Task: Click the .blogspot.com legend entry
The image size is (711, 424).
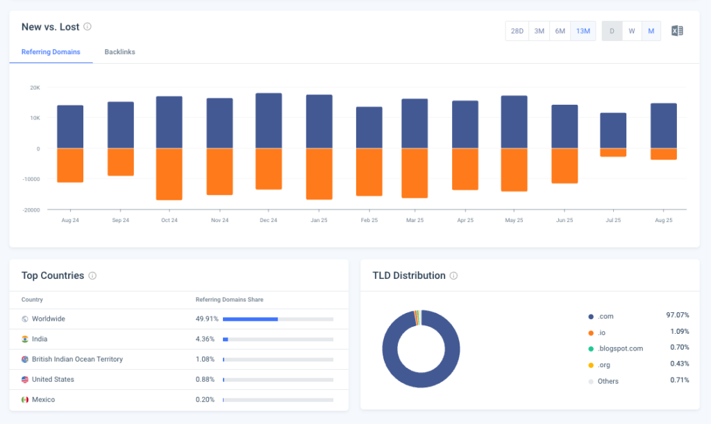Action: tap(620, 348)
